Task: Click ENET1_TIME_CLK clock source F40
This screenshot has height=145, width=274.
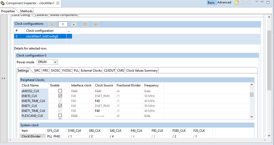Action: pos(97,111)
